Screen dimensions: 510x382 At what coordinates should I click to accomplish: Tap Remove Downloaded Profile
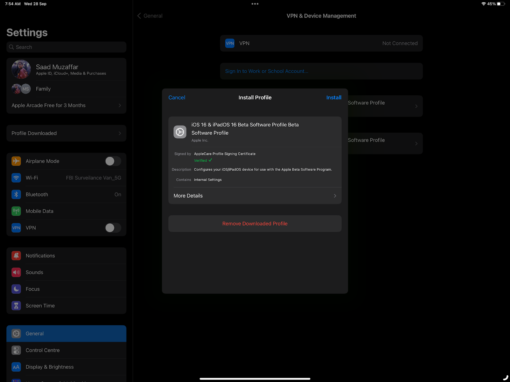(x=255, y=224)
